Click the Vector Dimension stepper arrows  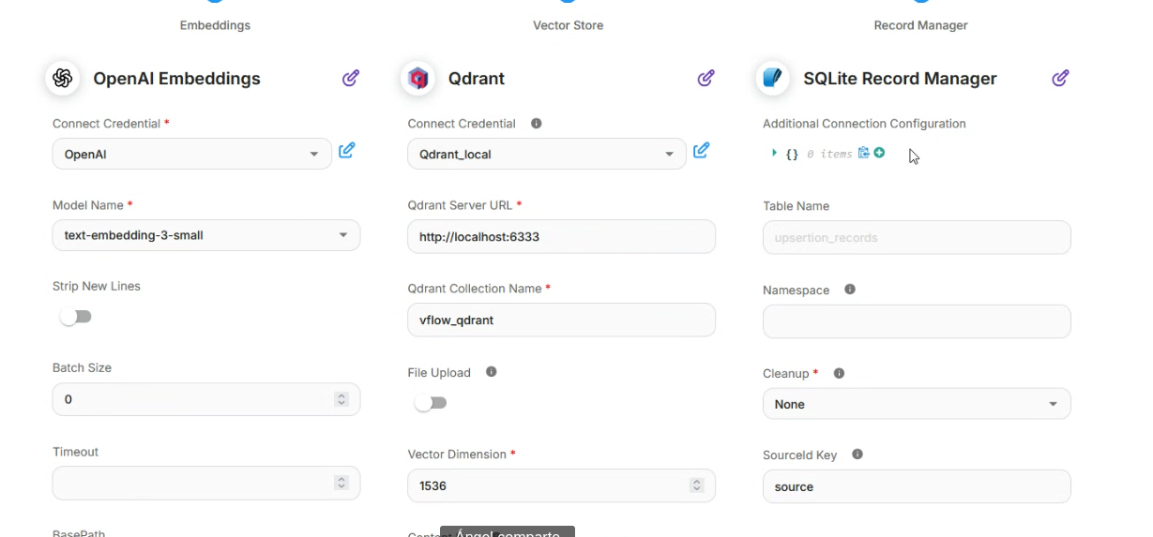tap(696, 485)
